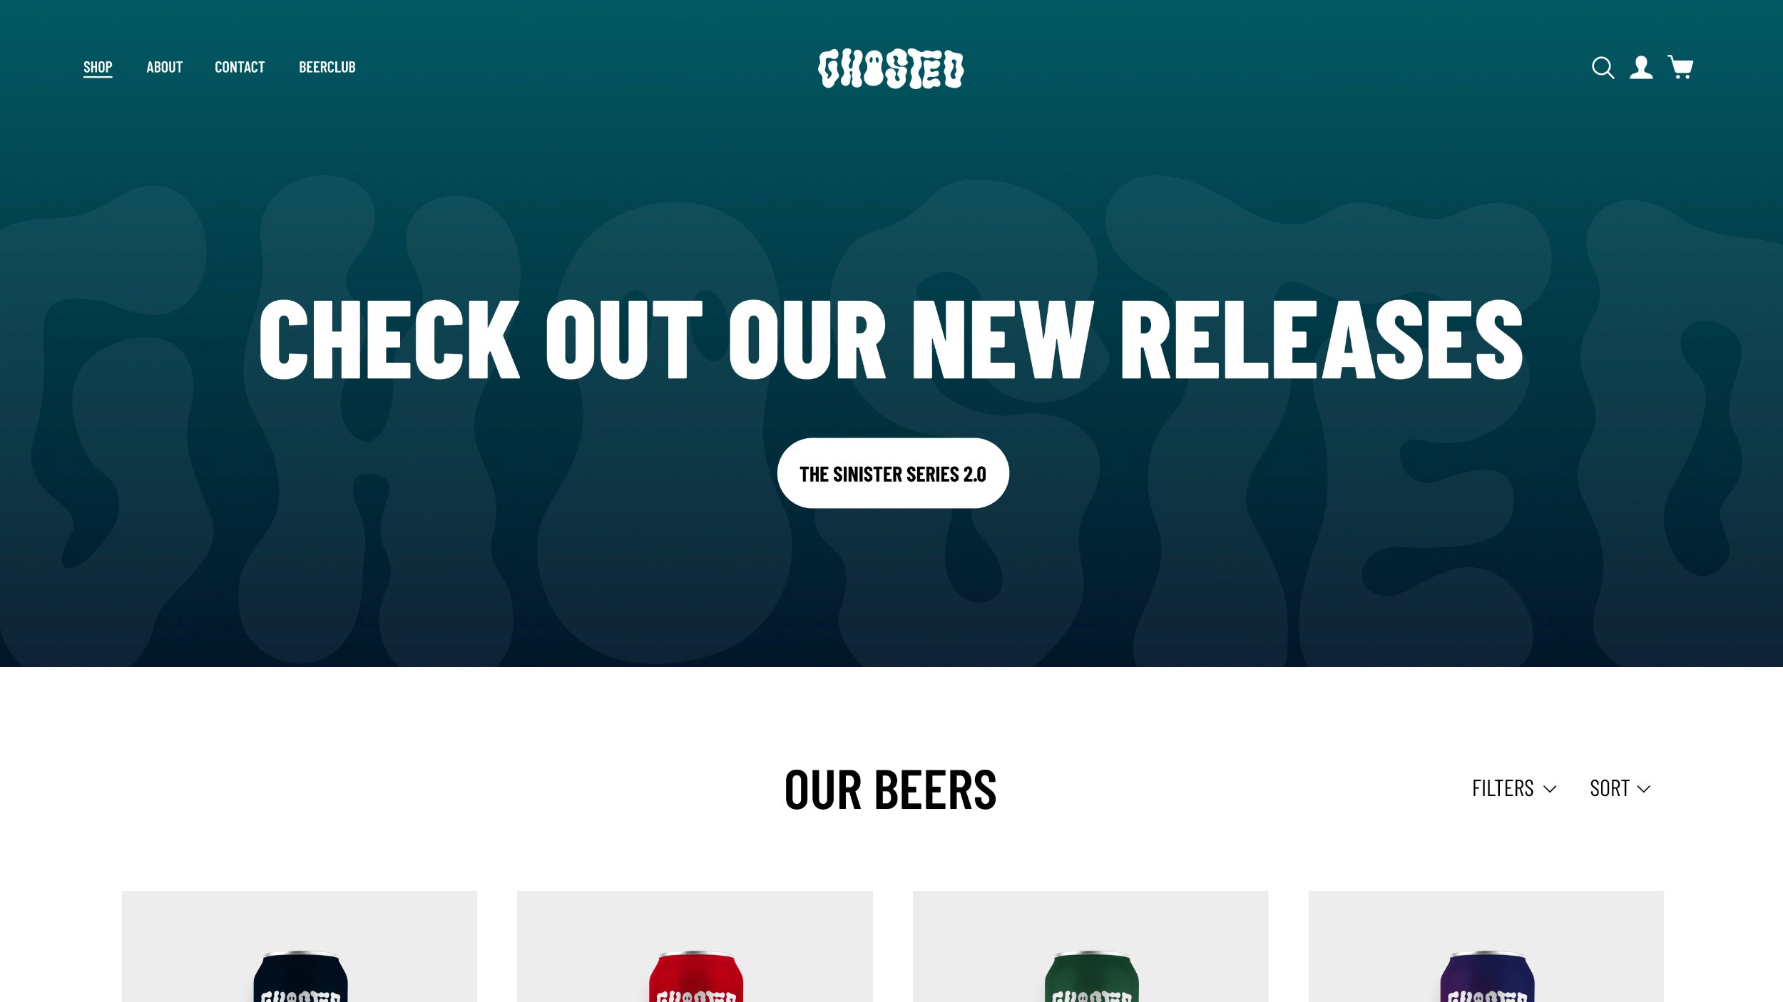Click the chevron next to Filters
The image size is (1783, 1002).
pyautogui.click(x=1549, y=790)
